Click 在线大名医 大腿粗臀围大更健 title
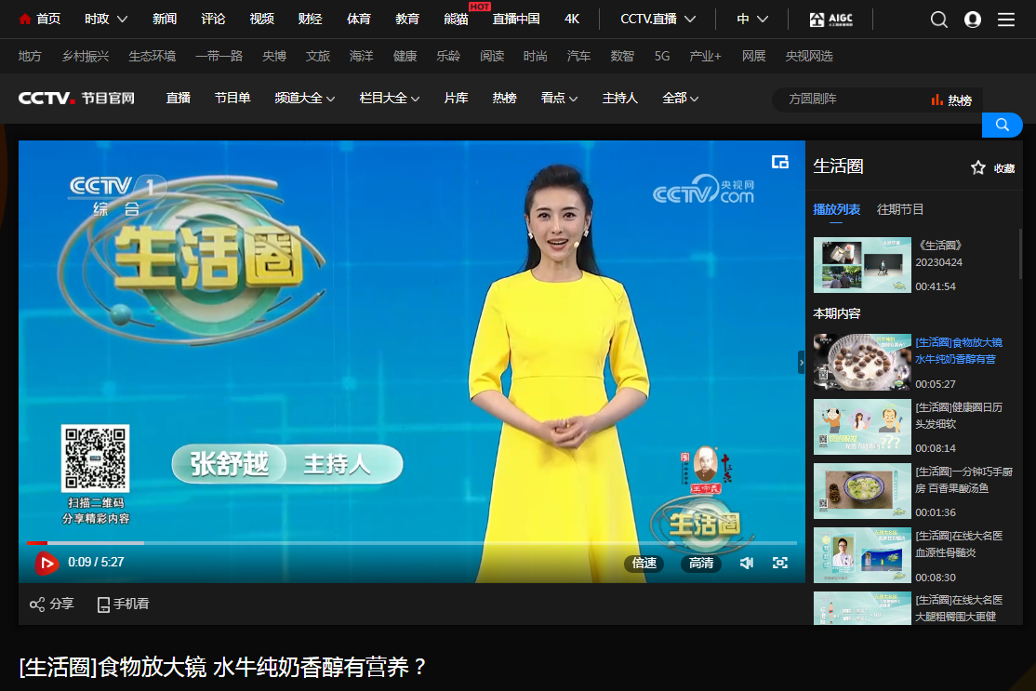Image resolution: width=1036 pixels, height=691 pixels. click(959, 608)
